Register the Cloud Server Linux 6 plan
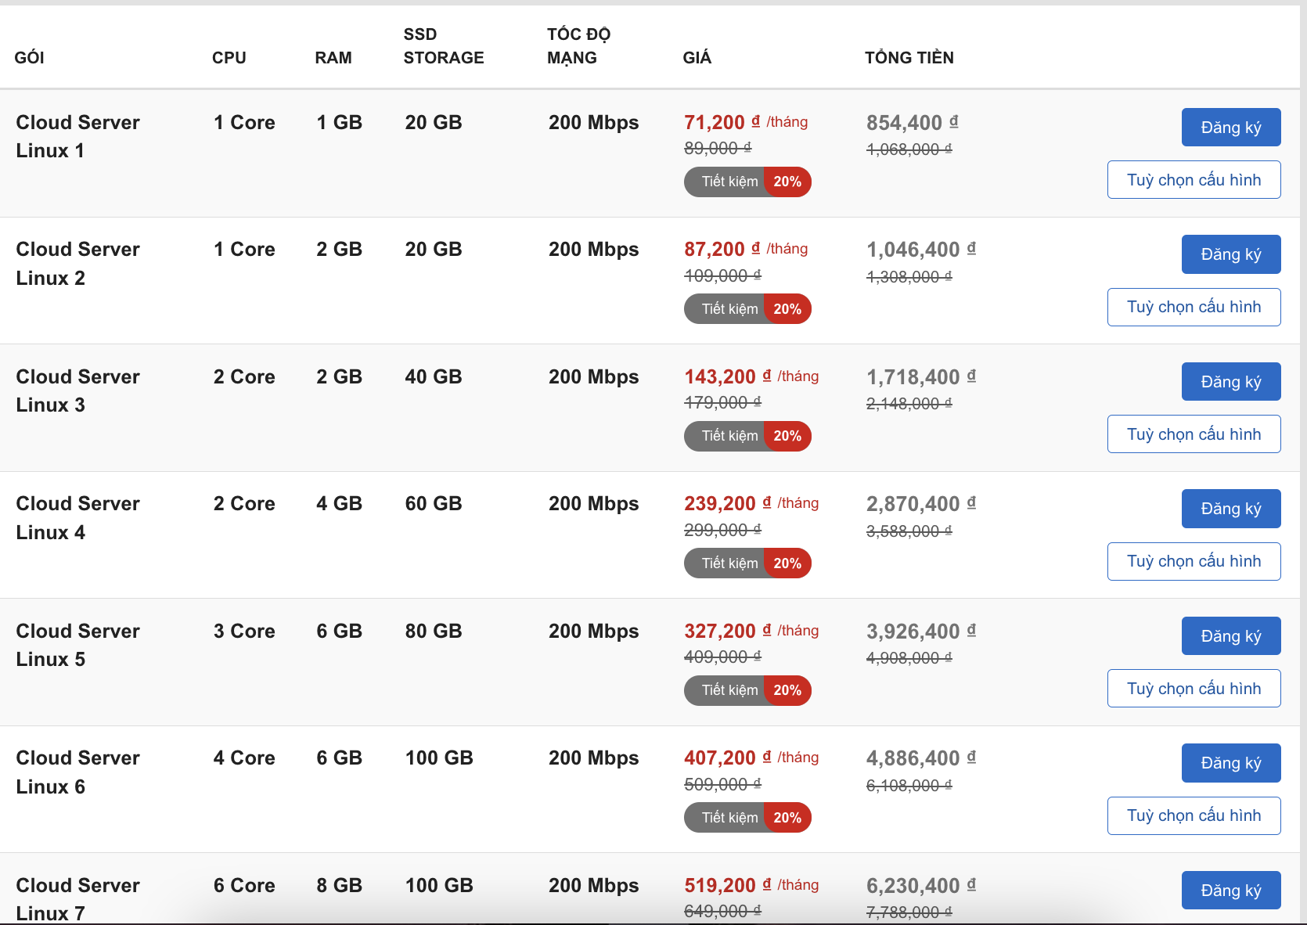Screen dimensions: 1307x925 coord(1231,763)
